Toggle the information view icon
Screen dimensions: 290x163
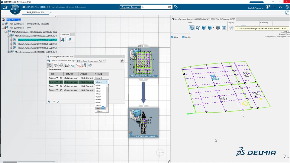[x=192, y=28]
